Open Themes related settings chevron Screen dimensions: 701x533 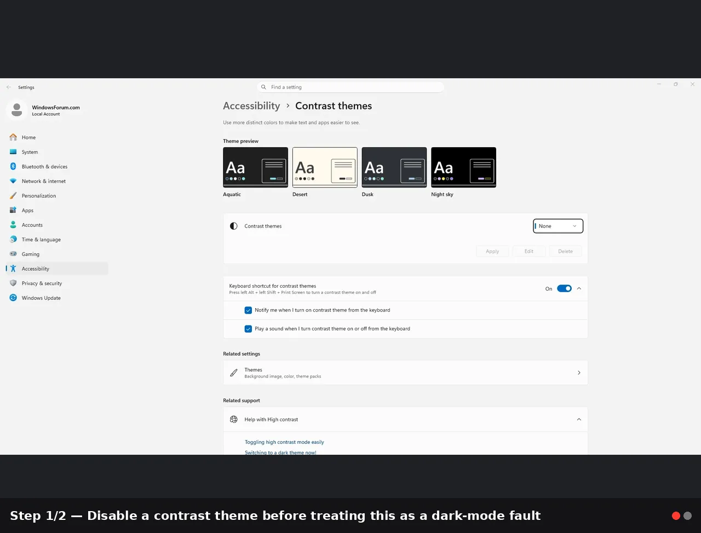tap(579, 373)
